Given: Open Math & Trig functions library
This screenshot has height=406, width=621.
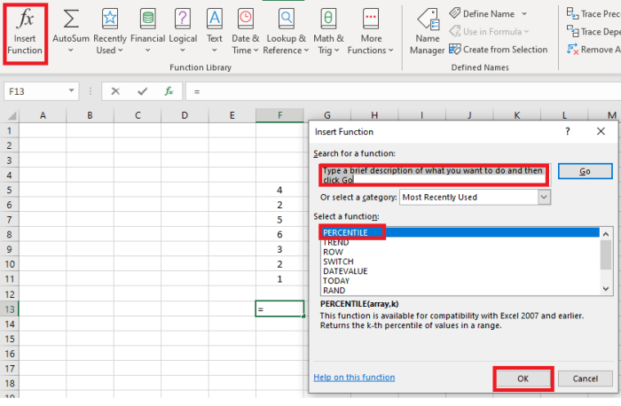Looking at the screenshot, I should point(328,32).
